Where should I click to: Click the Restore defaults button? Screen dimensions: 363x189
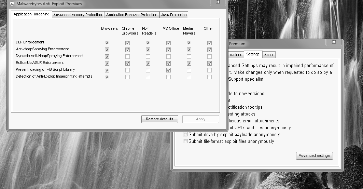point(160,119)
